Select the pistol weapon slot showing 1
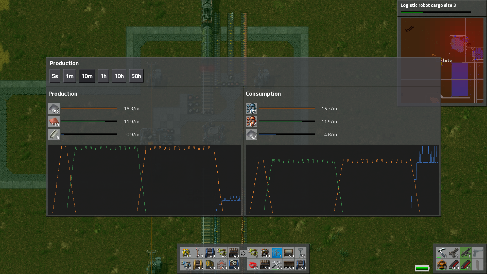Image resolution: width=487 pixels, height=274 pixels. pos(454,253)
